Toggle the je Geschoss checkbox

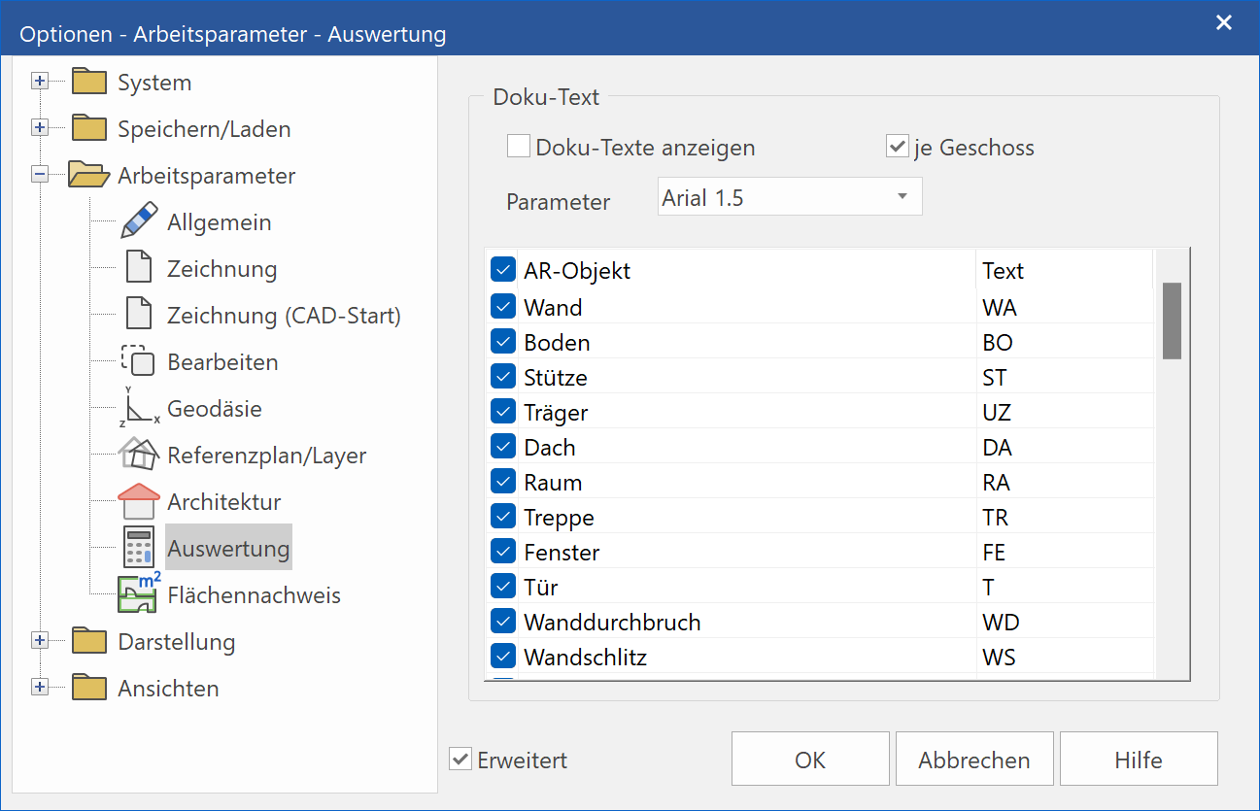(x=897, y=147)
